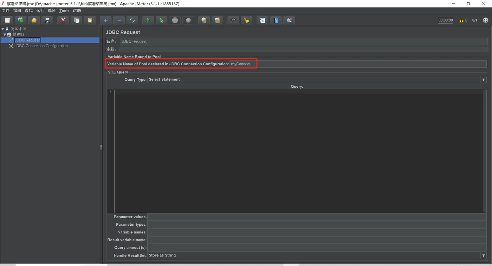Viewport: 492px width, 266px height.
Task: Click the Reset search brush icon
Action: pos(247,20)
